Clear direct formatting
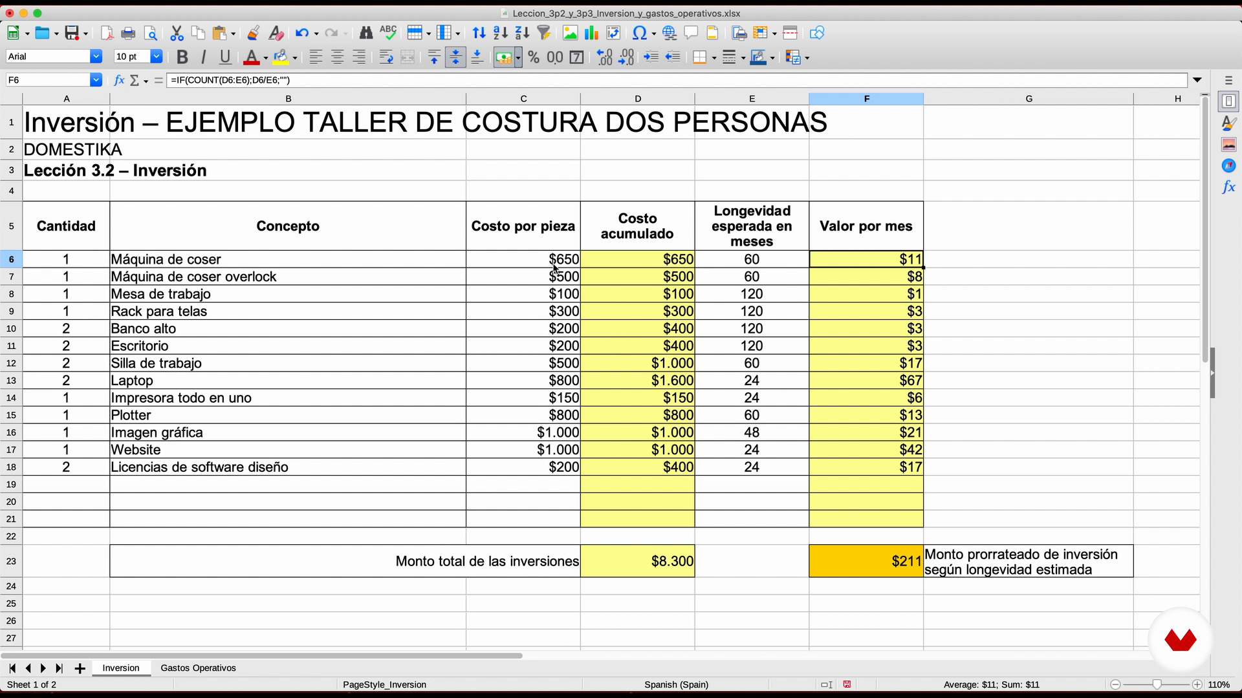This screenshot has width=1242, height=698. [276, 33]
